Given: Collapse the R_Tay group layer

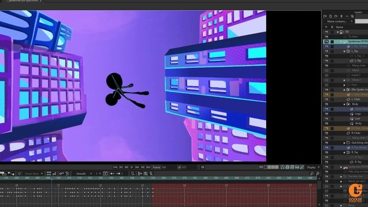Looking at the screenshot, I should tap(344, 152).
